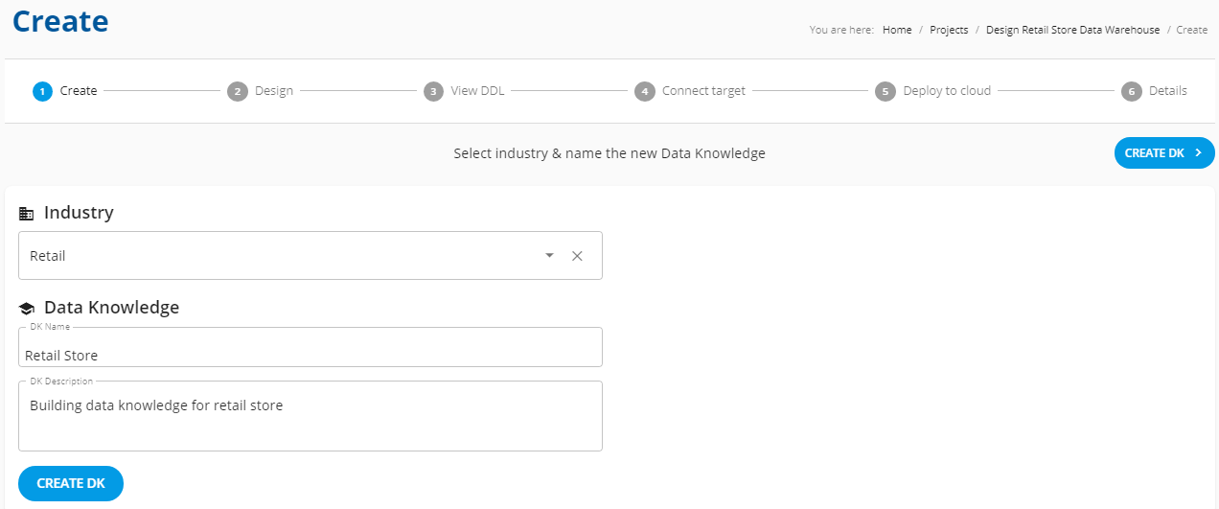Click the step 6 Details circle
The width and height of the screenshot is (1219, 509).
coord(1131,91)
